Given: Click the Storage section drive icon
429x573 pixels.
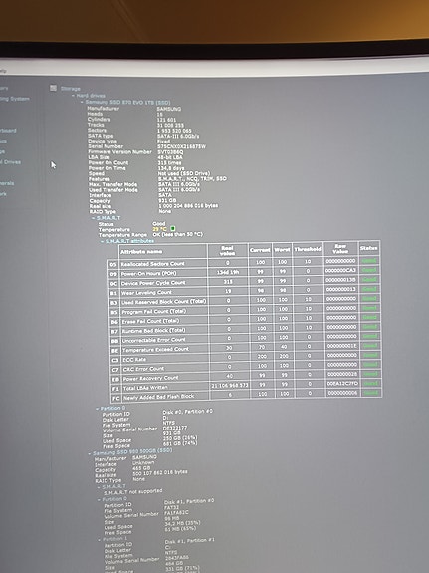Looking at the screenshot, I should 53,88.
